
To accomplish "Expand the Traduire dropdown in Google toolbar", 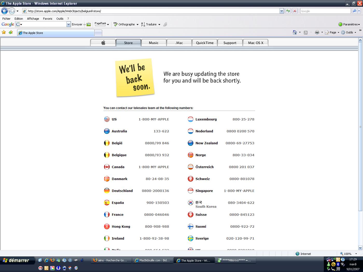I will (x=159, y=24).
